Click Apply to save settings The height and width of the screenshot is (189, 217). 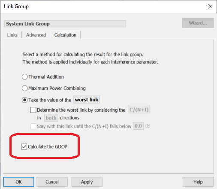click(x=87, y=182)
